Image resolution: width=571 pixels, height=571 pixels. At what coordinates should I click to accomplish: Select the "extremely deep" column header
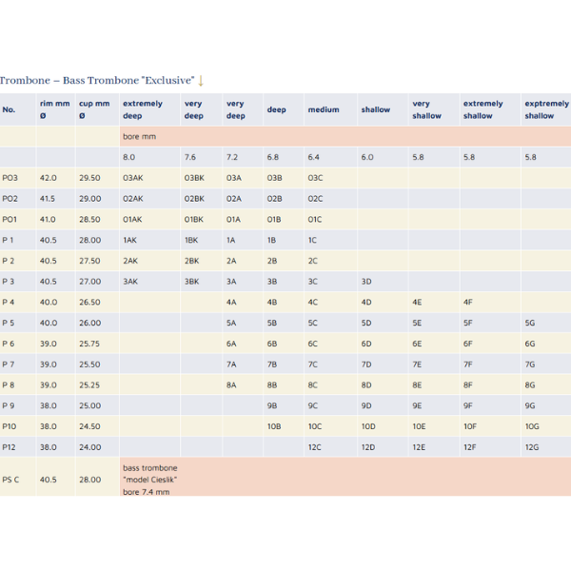tap(143, 109)
